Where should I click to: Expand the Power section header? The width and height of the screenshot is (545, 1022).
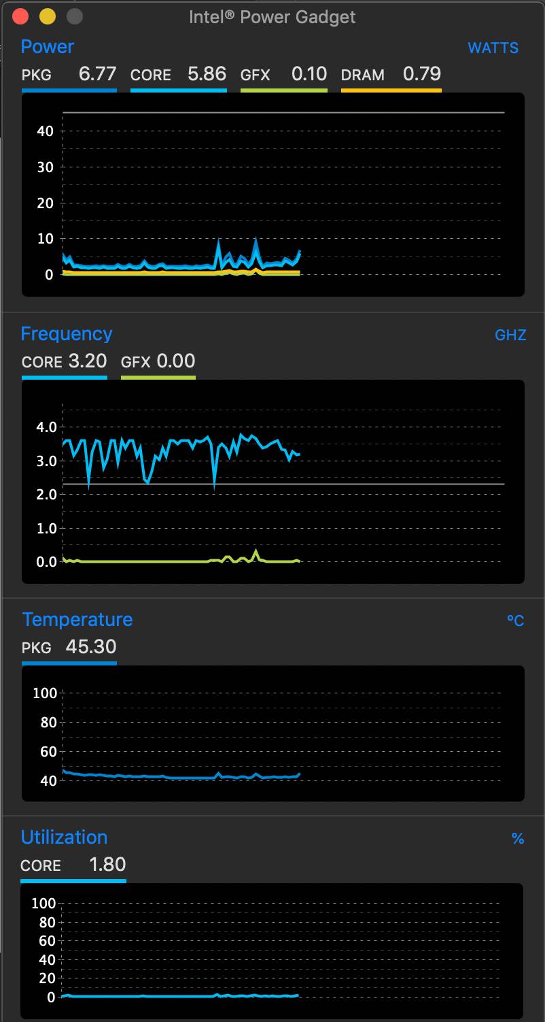[x=47, y=47]
